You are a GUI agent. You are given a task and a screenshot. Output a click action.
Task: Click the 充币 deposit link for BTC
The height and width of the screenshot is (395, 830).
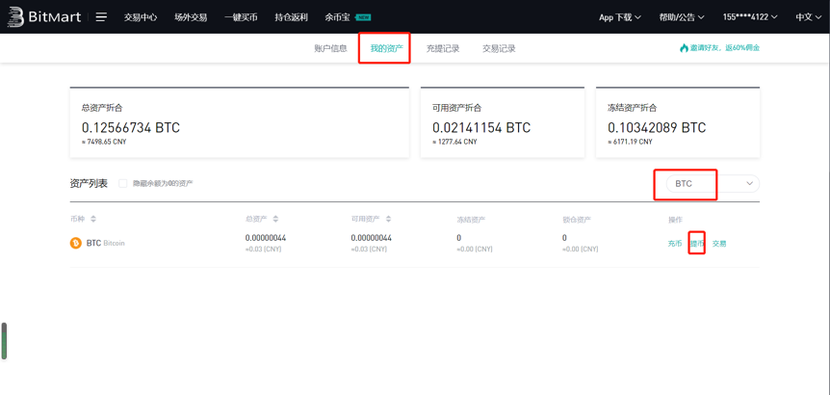[675, 244]
